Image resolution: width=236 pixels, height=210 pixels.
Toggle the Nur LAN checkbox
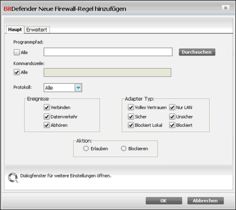coord(172,107)
